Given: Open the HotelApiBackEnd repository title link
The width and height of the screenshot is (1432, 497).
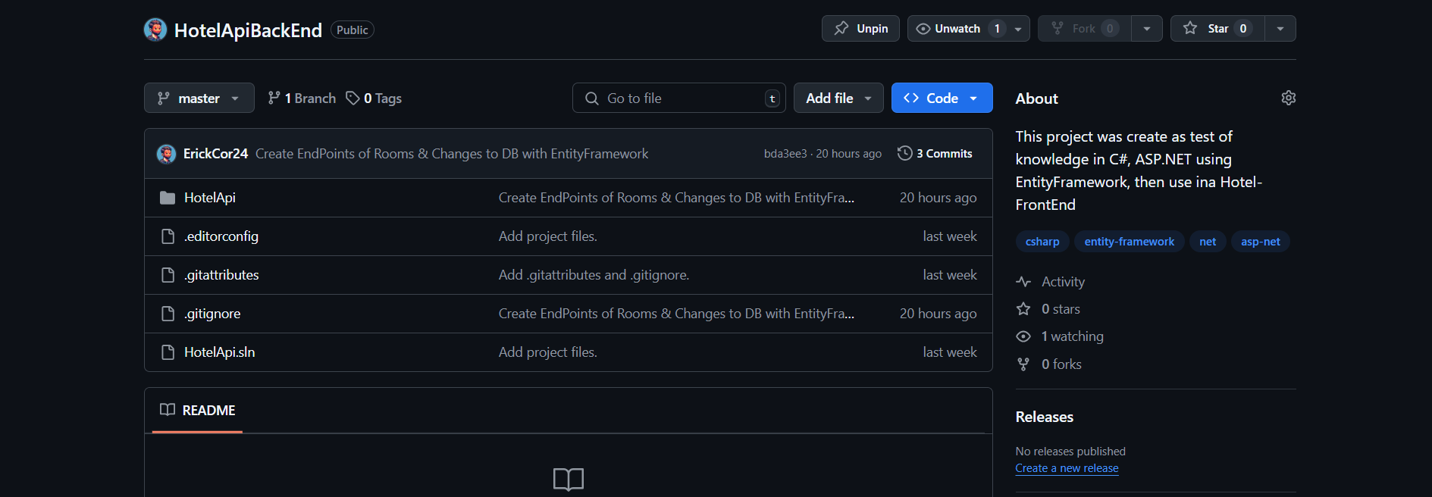Looking at the screenshot, I should click(248, 30).
